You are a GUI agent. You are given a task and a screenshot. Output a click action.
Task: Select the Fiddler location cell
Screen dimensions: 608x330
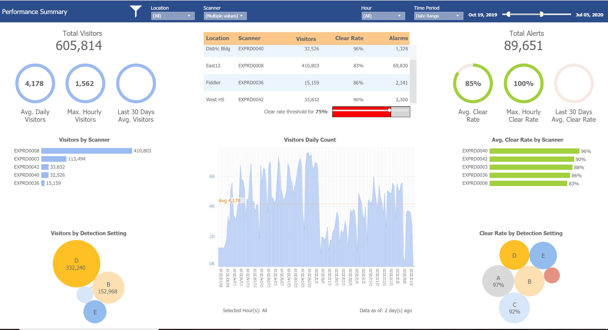[213, 83]
